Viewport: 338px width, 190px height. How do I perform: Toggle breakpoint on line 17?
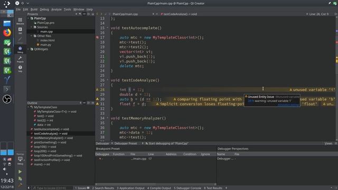click(97, 37)
